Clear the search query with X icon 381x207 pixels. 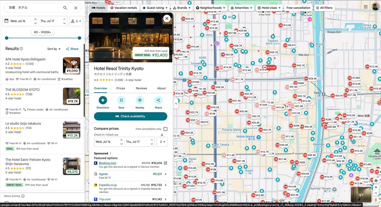pos(76,8)
